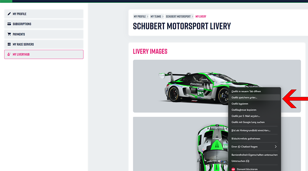This screenshot has height=171, width=308.
Task: Click the red ABP icon in context menu
Action: (233, 169)
